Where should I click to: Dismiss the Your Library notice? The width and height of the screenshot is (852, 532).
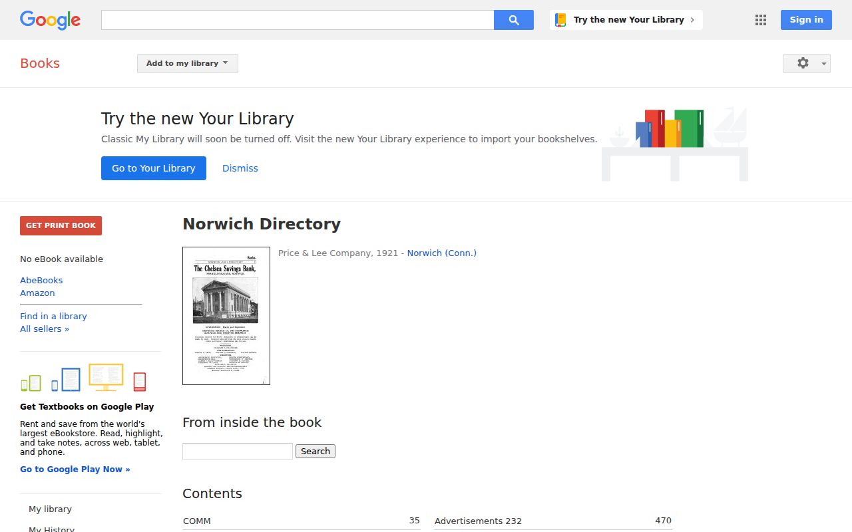point(240,168)
